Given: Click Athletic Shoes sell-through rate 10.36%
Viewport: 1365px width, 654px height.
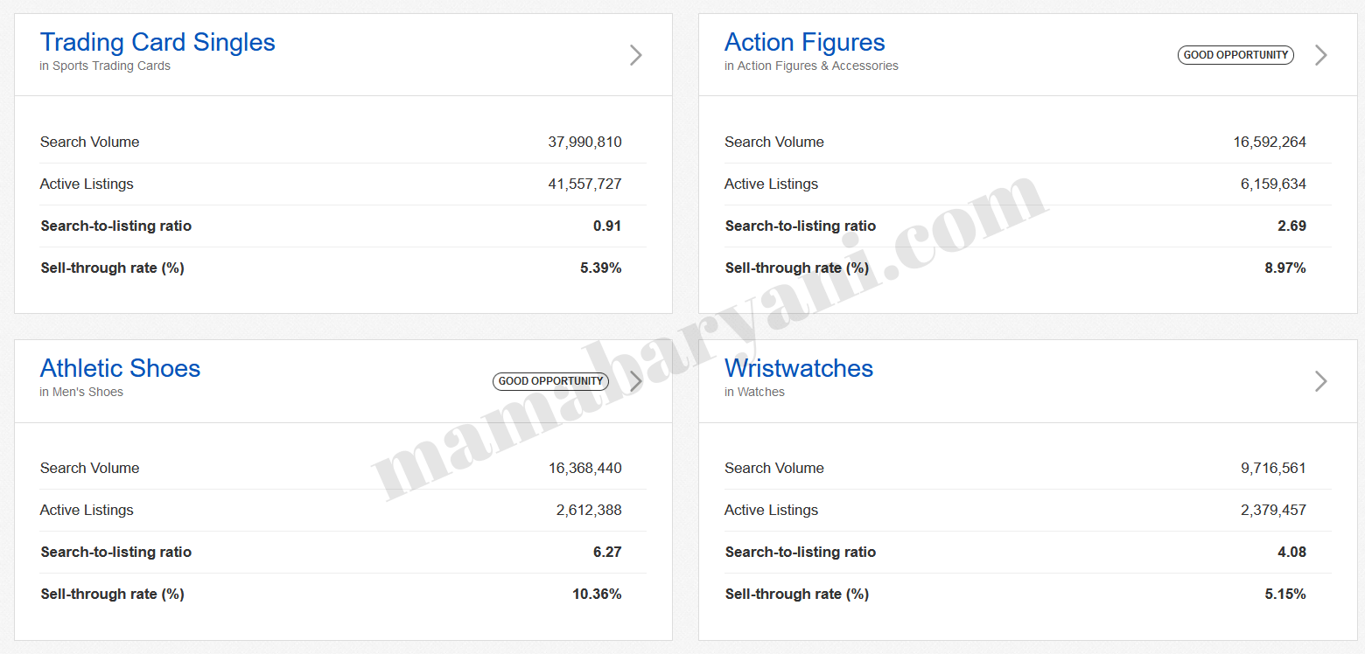Looking at the screenshot, I should 597,594.
